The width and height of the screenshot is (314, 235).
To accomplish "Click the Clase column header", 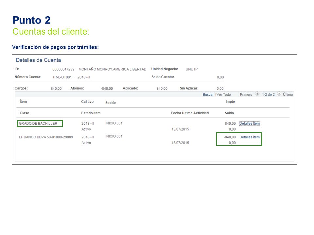I will coord(25,113).
